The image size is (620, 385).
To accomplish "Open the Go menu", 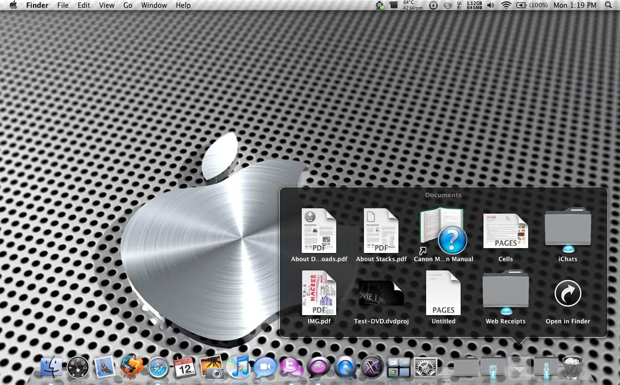I will click(128, 5).
